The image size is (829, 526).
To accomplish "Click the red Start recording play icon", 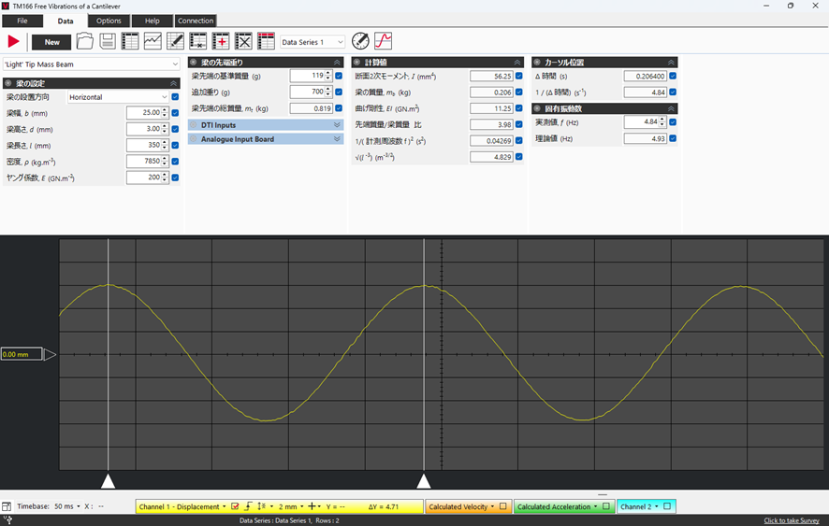I will coord(13,41).
